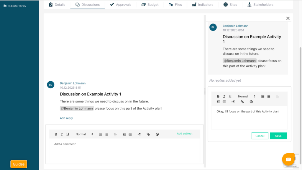Open the Stakeholders tab

point(260,4)
